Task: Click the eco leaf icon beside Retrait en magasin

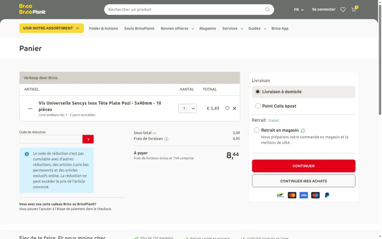Action: 303,130
